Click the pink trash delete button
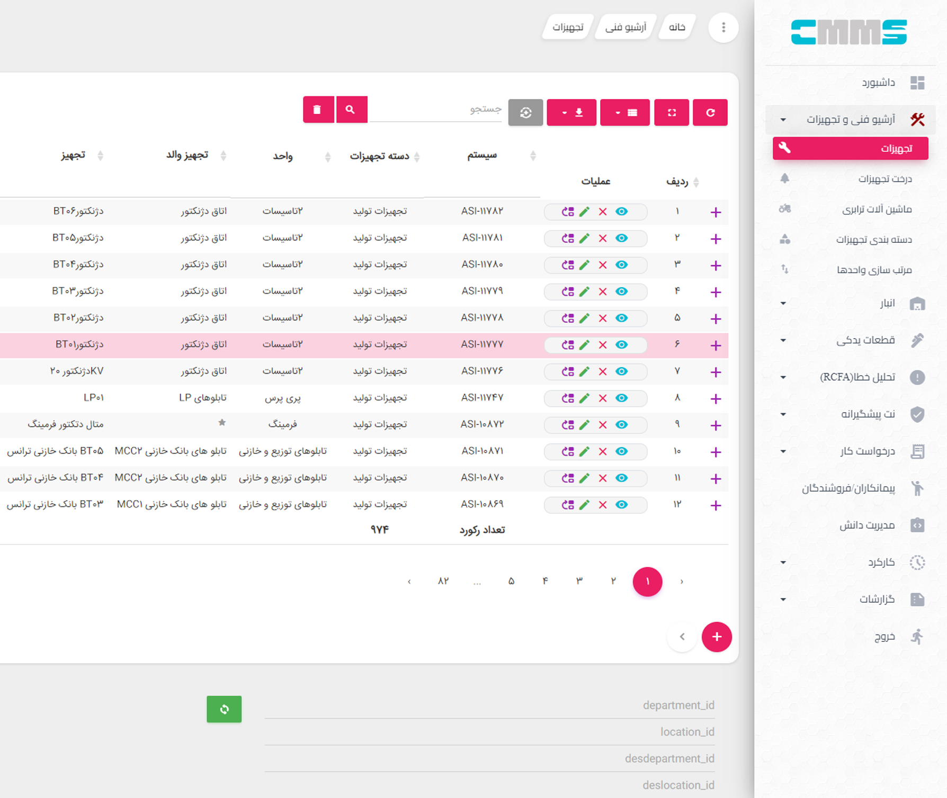The width and height of the screenshot is (947, 798). (x=318, y=110)
